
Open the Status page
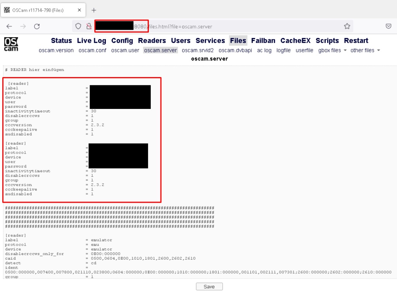[62, 40]
